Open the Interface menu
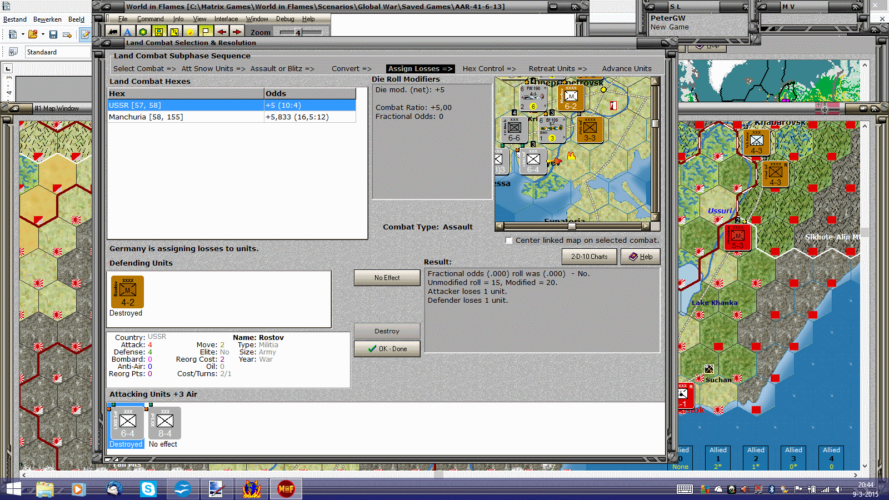 pos(226,19)
